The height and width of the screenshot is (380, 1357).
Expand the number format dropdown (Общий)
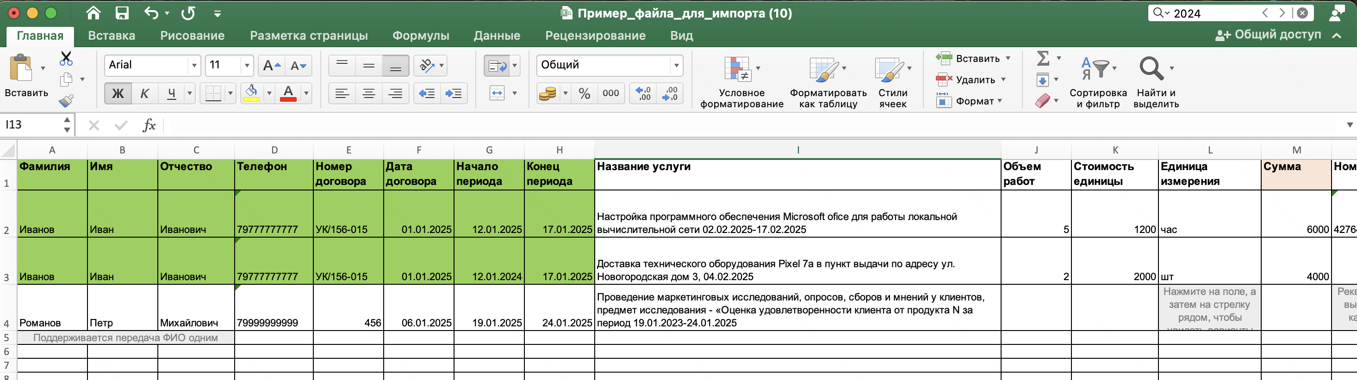coord(676,65)
